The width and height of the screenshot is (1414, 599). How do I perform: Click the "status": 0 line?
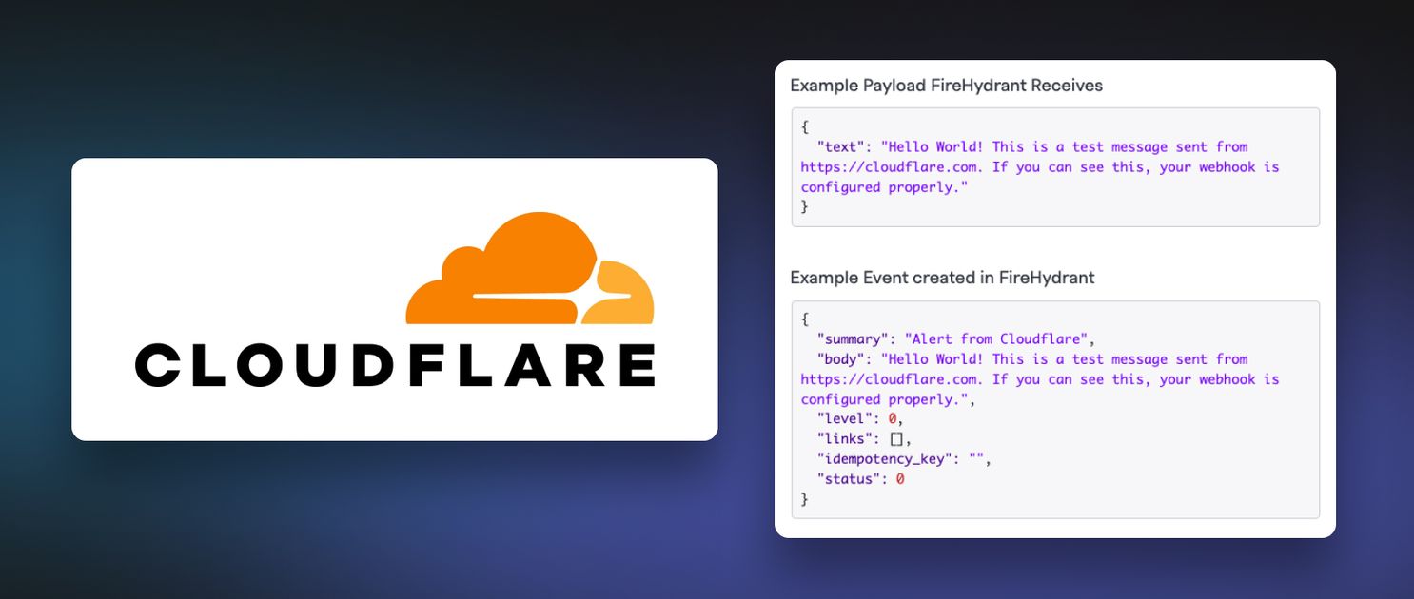coord(860,478)
